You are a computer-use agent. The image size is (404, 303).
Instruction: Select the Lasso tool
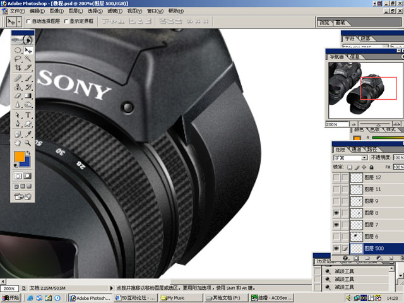coord(18,59)
